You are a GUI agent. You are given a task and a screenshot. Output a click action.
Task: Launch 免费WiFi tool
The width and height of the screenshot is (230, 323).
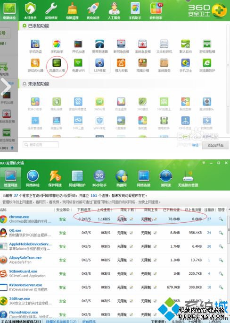click(x=78, y=65)
